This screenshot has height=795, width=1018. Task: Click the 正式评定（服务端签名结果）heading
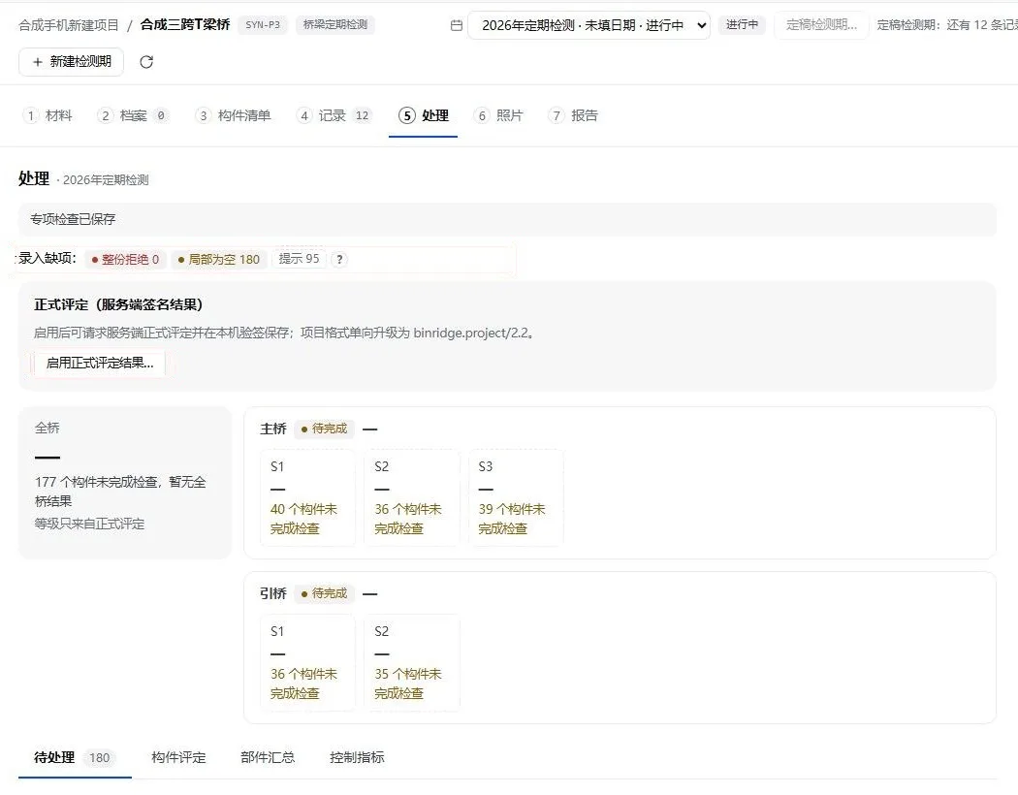click(119, 304)
